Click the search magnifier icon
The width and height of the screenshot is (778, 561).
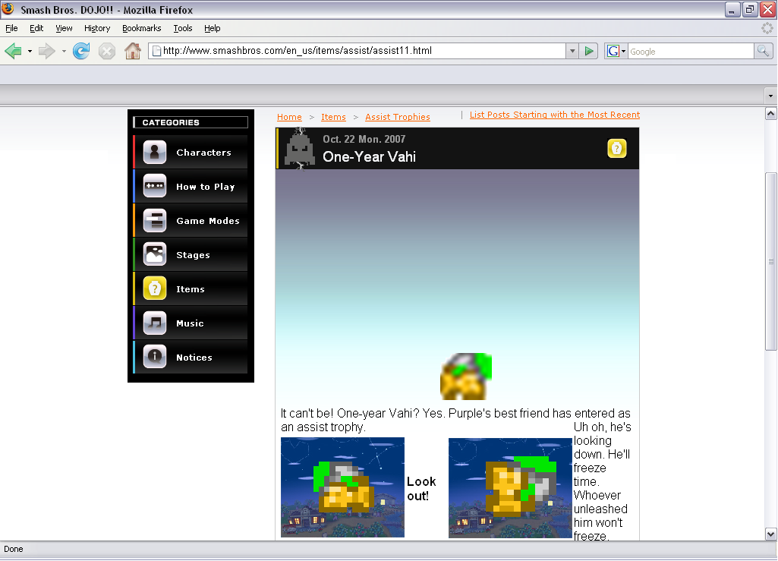click(763, 51)
